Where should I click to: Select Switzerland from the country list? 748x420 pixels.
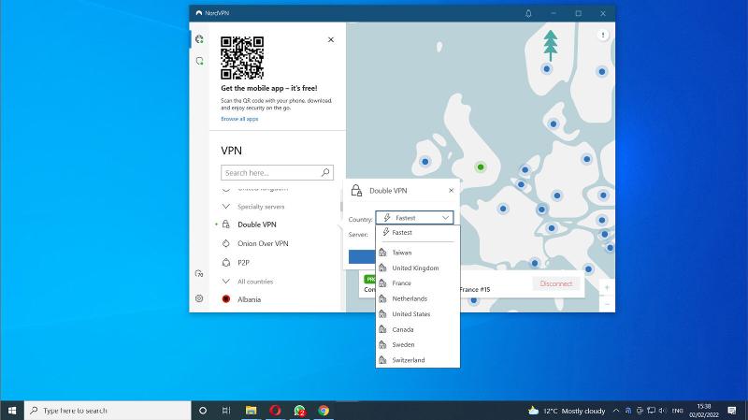point(417,360)
